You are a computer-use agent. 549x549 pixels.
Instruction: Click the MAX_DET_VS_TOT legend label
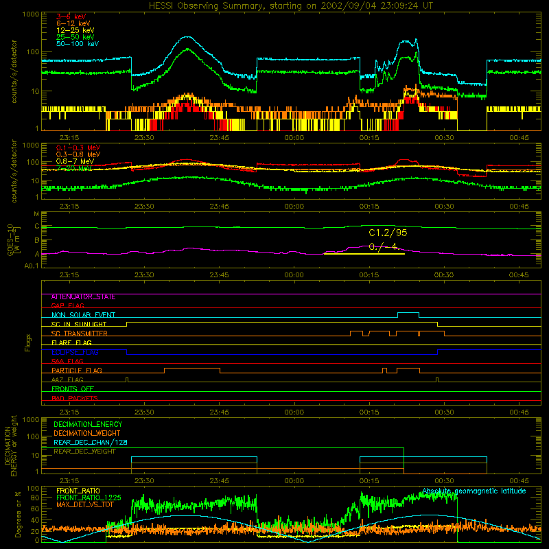84,504
